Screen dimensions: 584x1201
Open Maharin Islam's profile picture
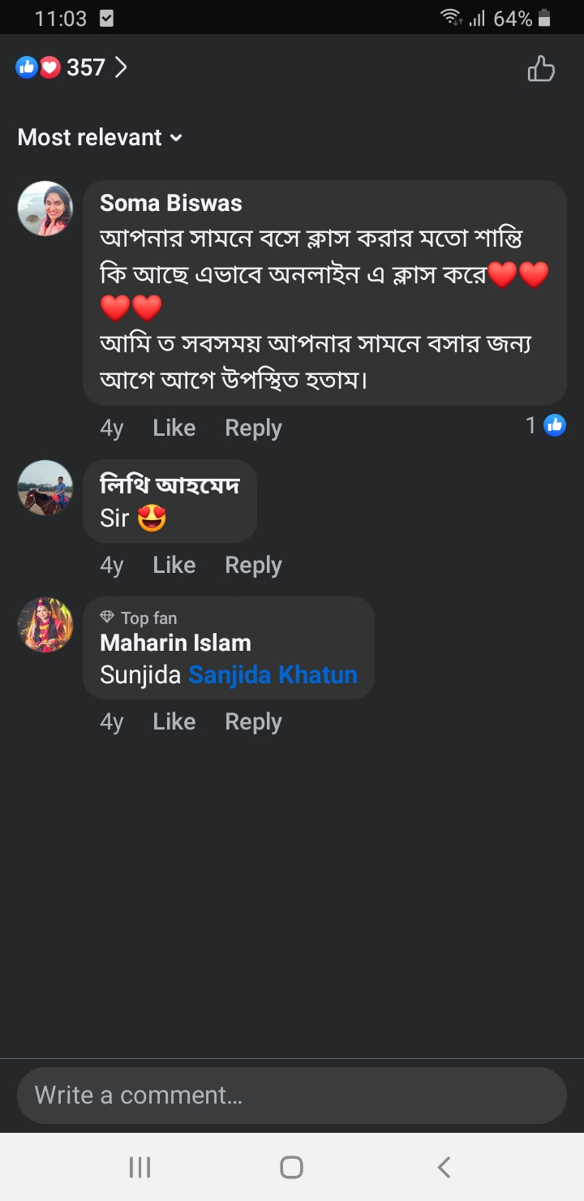tap(45, 626)
